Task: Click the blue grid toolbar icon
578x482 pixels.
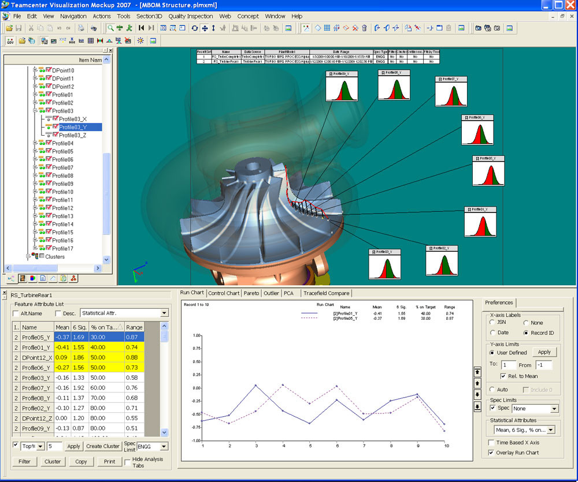Action: pyautogui.click(x=327, y=28)
